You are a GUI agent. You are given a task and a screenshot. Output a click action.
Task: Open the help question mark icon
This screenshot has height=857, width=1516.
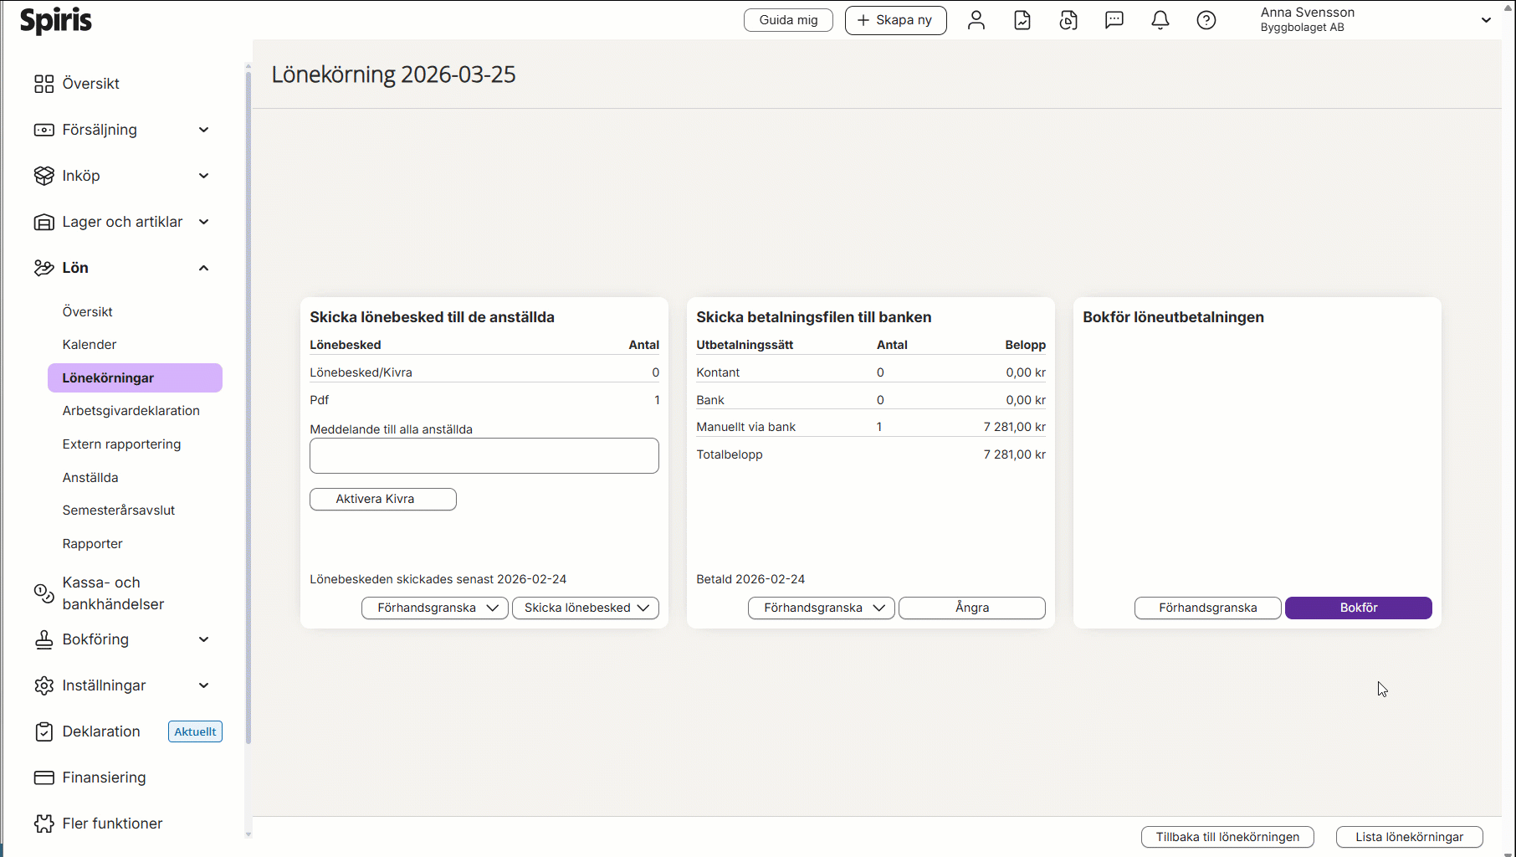1206,20
